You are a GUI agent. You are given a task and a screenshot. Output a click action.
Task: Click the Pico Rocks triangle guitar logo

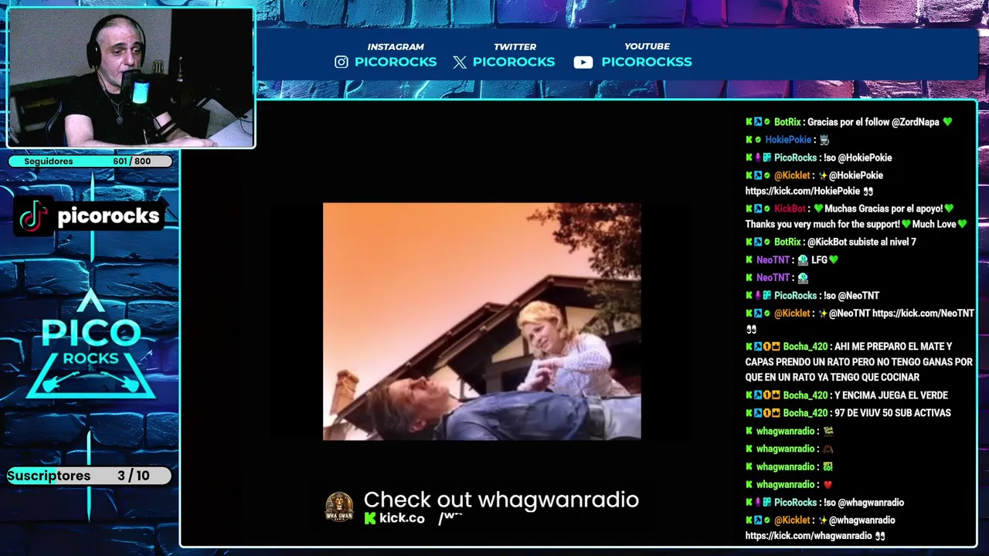pos(91,344)
